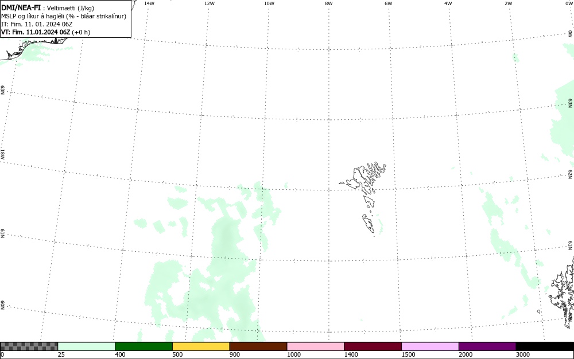Click the 18W label on left edge

pyautogui.click(x=2, y=154)
